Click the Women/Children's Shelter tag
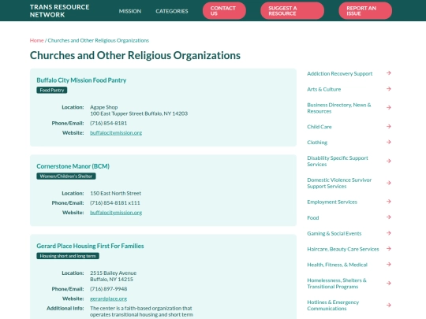Screen dimensions: 426x319 (x=66, y=176)
